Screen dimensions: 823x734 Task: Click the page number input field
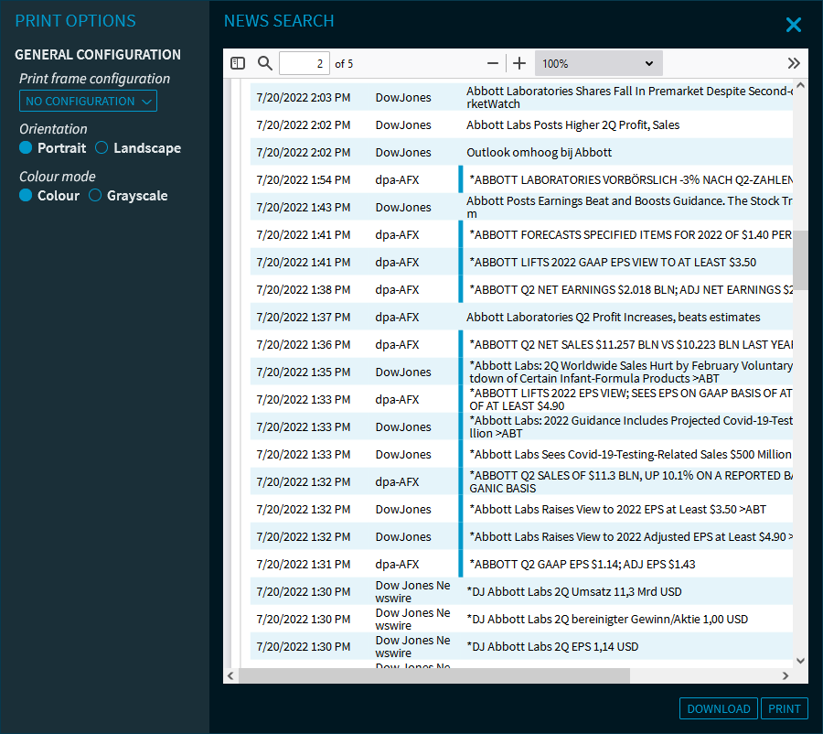click(304, 63)
